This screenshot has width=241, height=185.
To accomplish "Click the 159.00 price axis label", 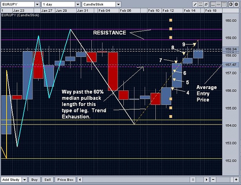I will tap(231, 38).
